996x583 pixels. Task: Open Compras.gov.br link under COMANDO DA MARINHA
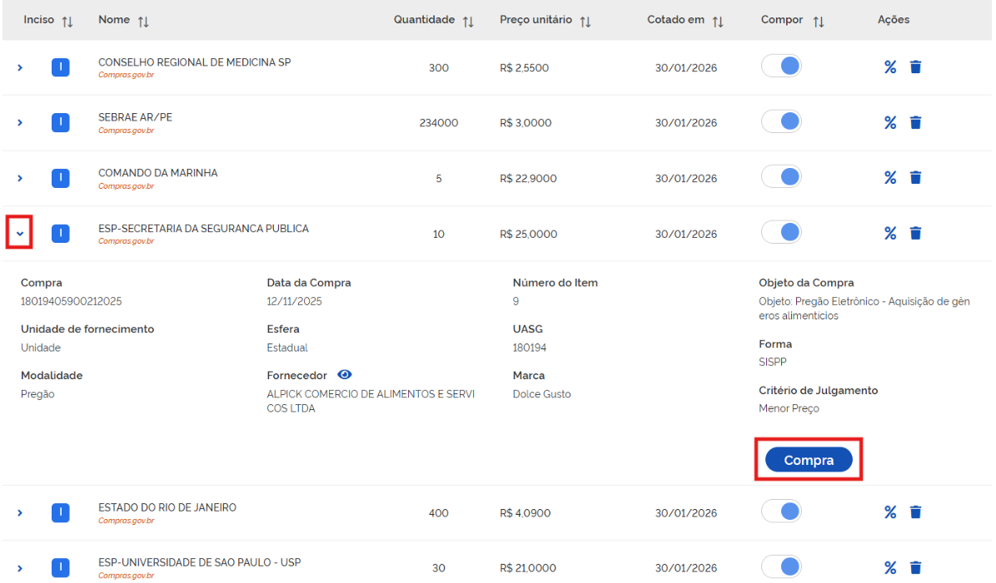click(126, 186)
